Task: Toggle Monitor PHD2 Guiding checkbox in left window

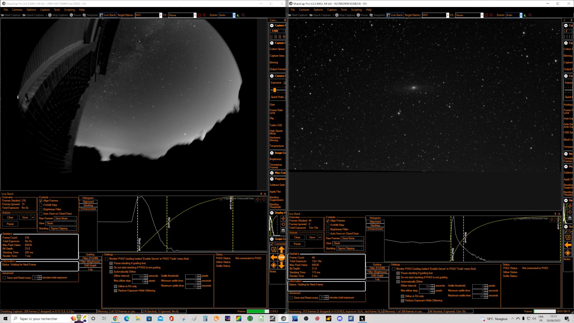Action: (107, 259)
